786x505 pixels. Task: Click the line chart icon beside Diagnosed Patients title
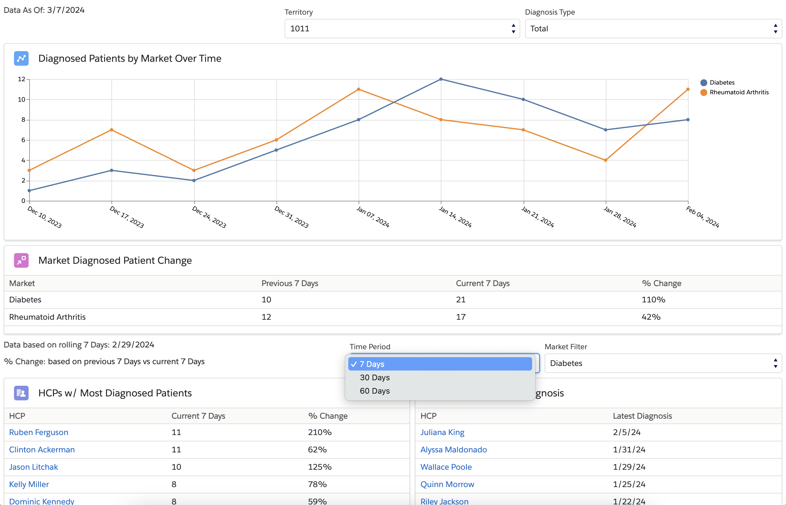pos(21,58)
